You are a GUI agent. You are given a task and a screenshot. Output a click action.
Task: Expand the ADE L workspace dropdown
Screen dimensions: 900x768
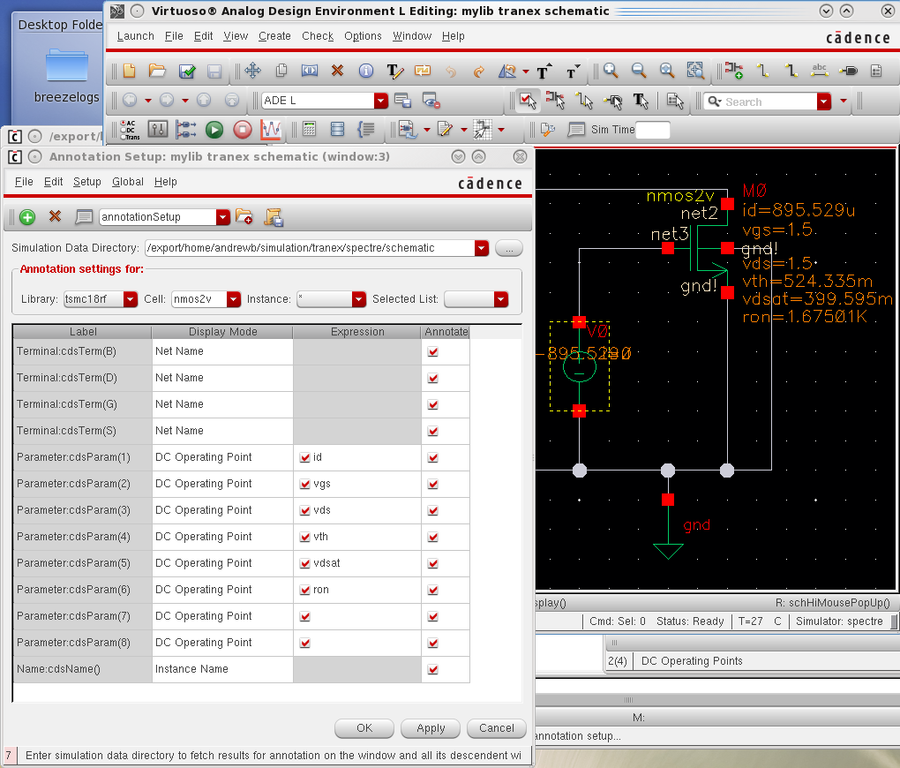(380, 102)
